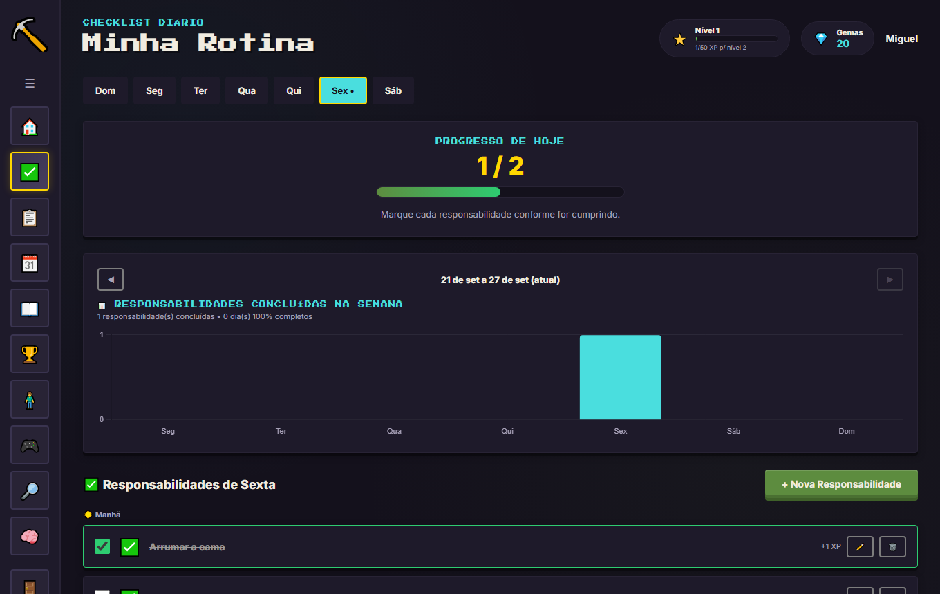Screen dimensions: 940x594
Task: Click the "Manhã" section label
Action: (108, 515)
